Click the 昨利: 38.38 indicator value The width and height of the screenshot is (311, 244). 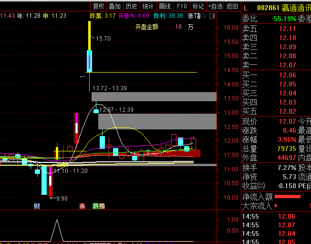tap(168, 16)
